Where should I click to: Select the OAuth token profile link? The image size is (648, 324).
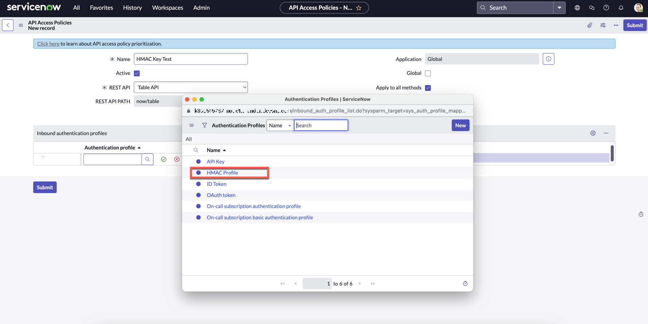coord(221,195)
